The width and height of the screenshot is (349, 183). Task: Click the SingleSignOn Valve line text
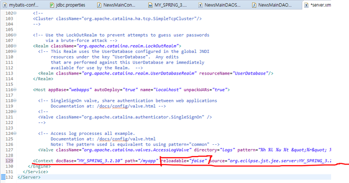[x=125, y=117]
